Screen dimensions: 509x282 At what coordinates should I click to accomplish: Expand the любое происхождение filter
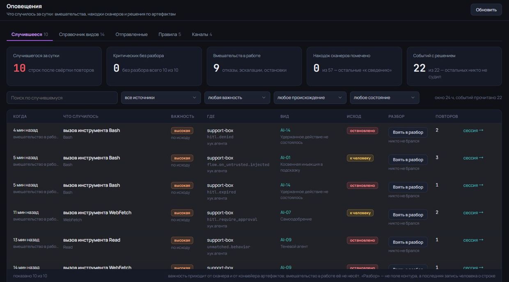[310, 98]
